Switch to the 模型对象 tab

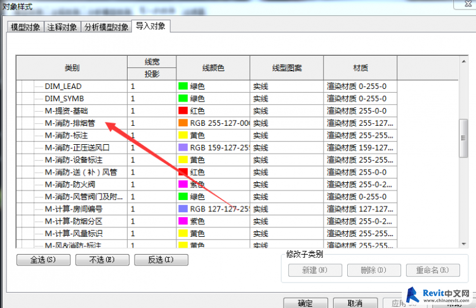[x=25, y=27]
